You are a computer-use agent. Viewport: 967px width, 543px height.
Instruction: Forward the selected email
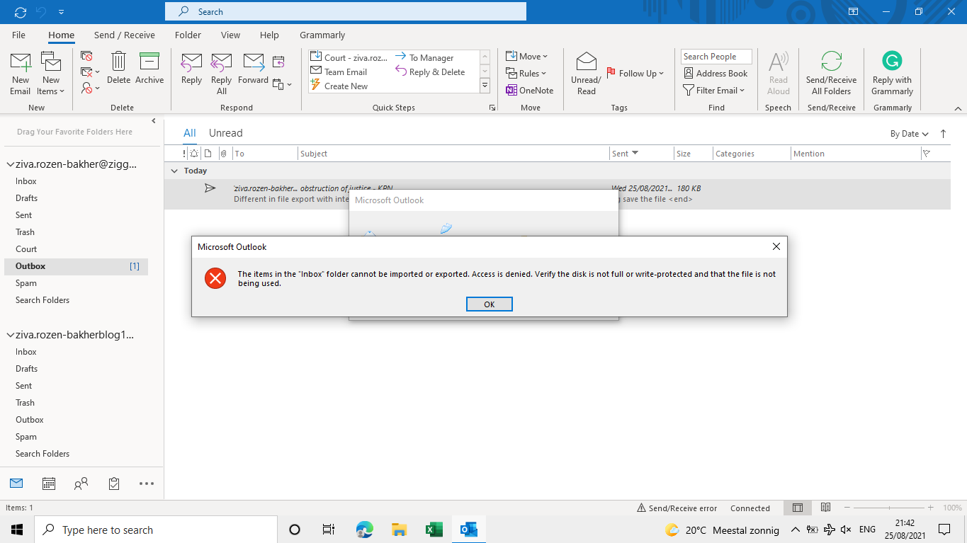pyautogui.click(x=253, y=68)
